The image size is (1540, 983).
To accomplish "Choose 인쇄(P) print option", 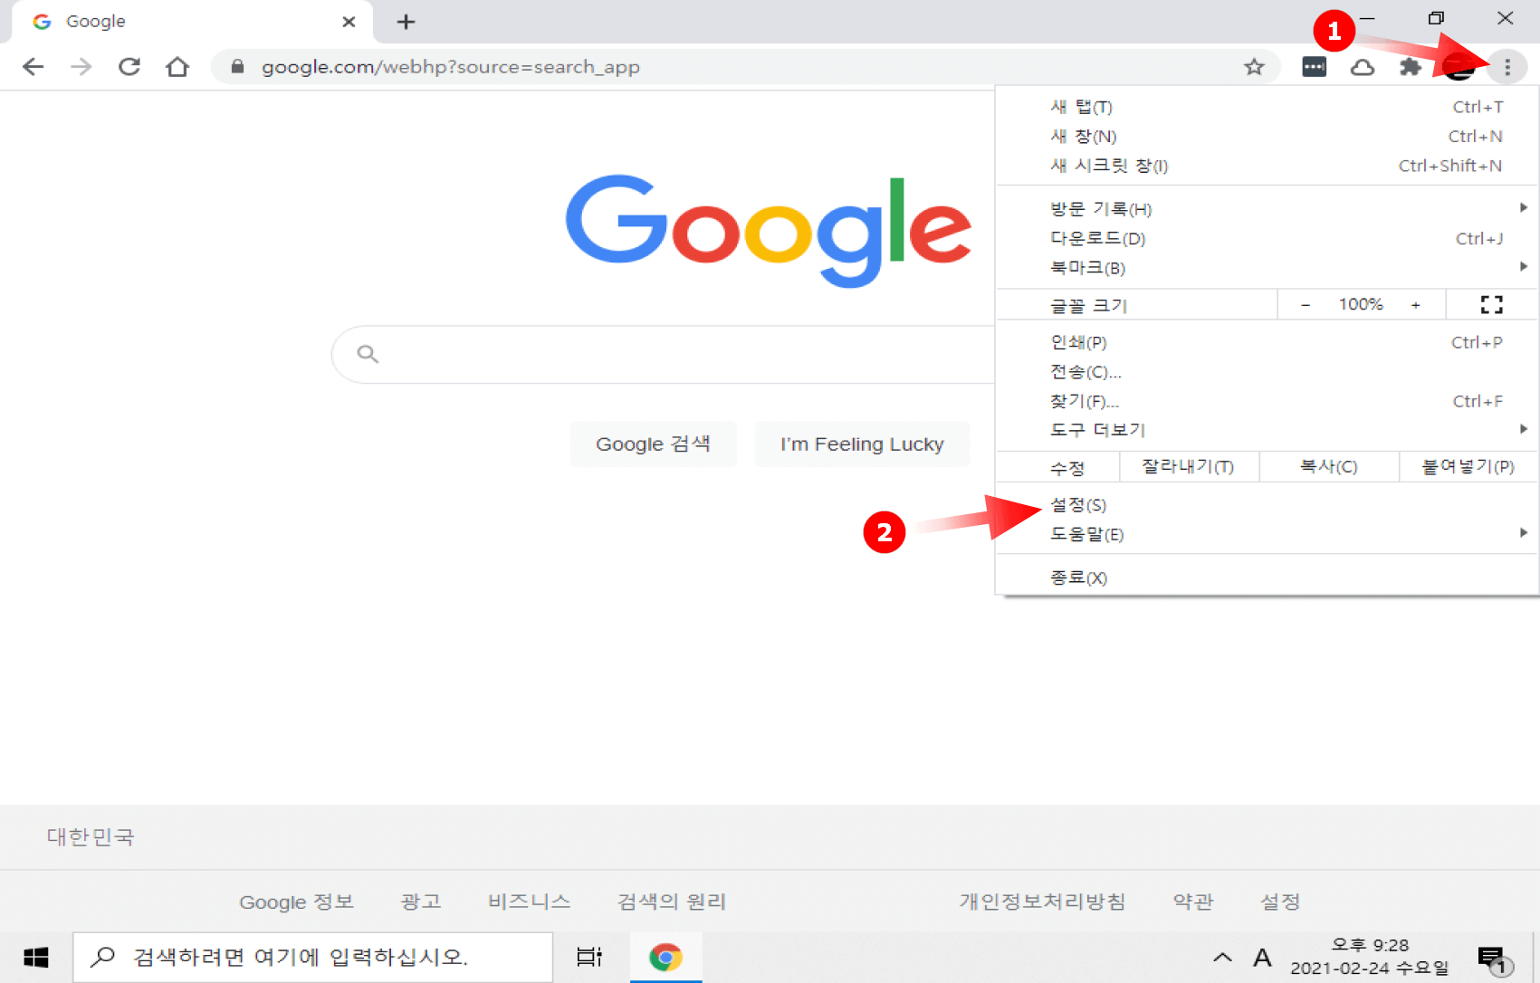I will (1267, 342).
